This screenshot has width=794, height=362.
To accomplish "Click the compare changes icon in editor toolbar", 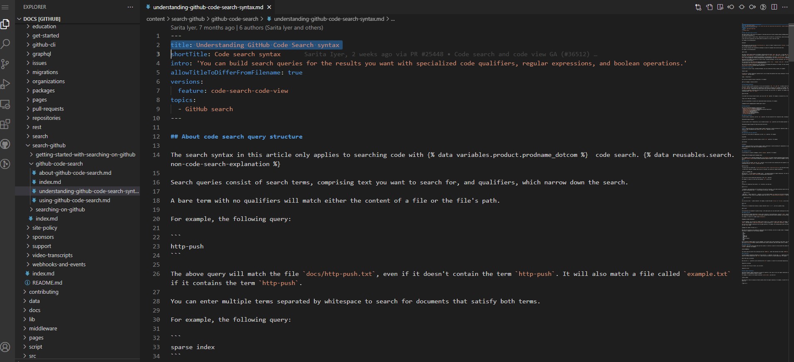I will pyautogui.click(x=698, y=7).
